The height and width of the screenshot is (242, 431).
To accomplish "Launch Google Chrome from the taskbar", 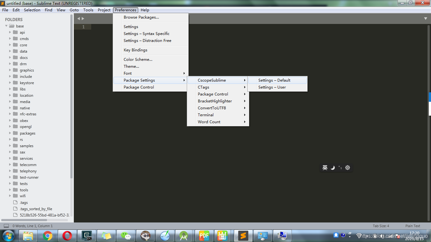I will [48, 236].
